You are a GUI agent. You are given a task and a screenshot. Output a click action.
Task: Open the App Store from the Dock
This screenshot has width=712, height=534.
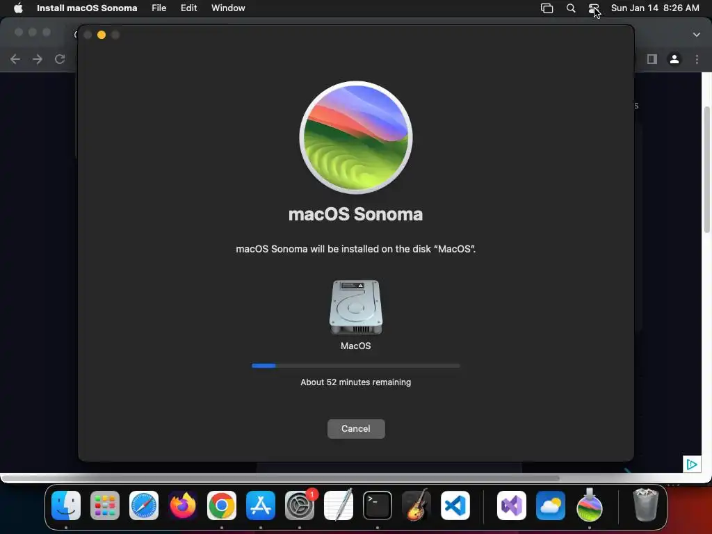click(261, 505)
